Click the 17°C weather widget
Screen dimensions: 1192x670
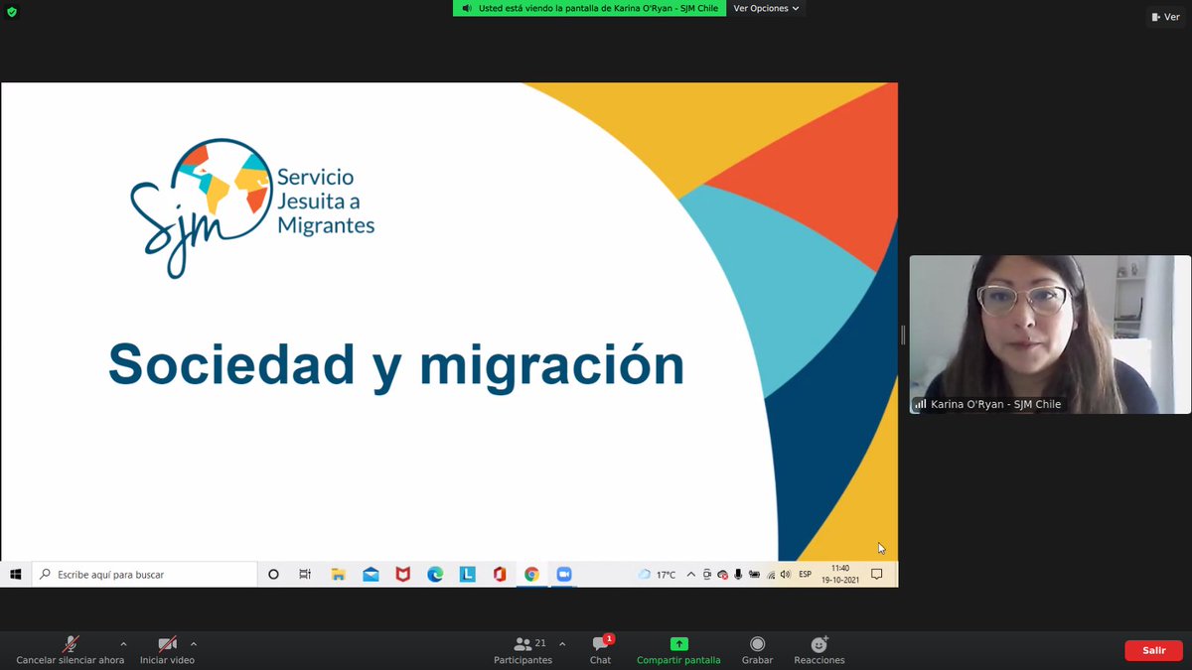(658, 574)
